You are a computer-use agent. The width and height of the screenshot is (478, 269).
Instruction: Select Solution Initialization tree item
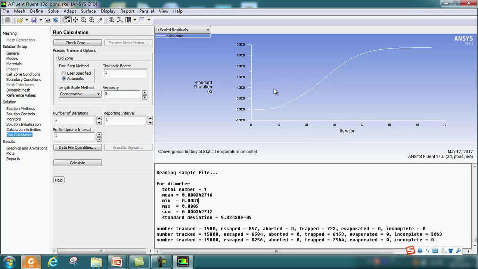point(24,124)
